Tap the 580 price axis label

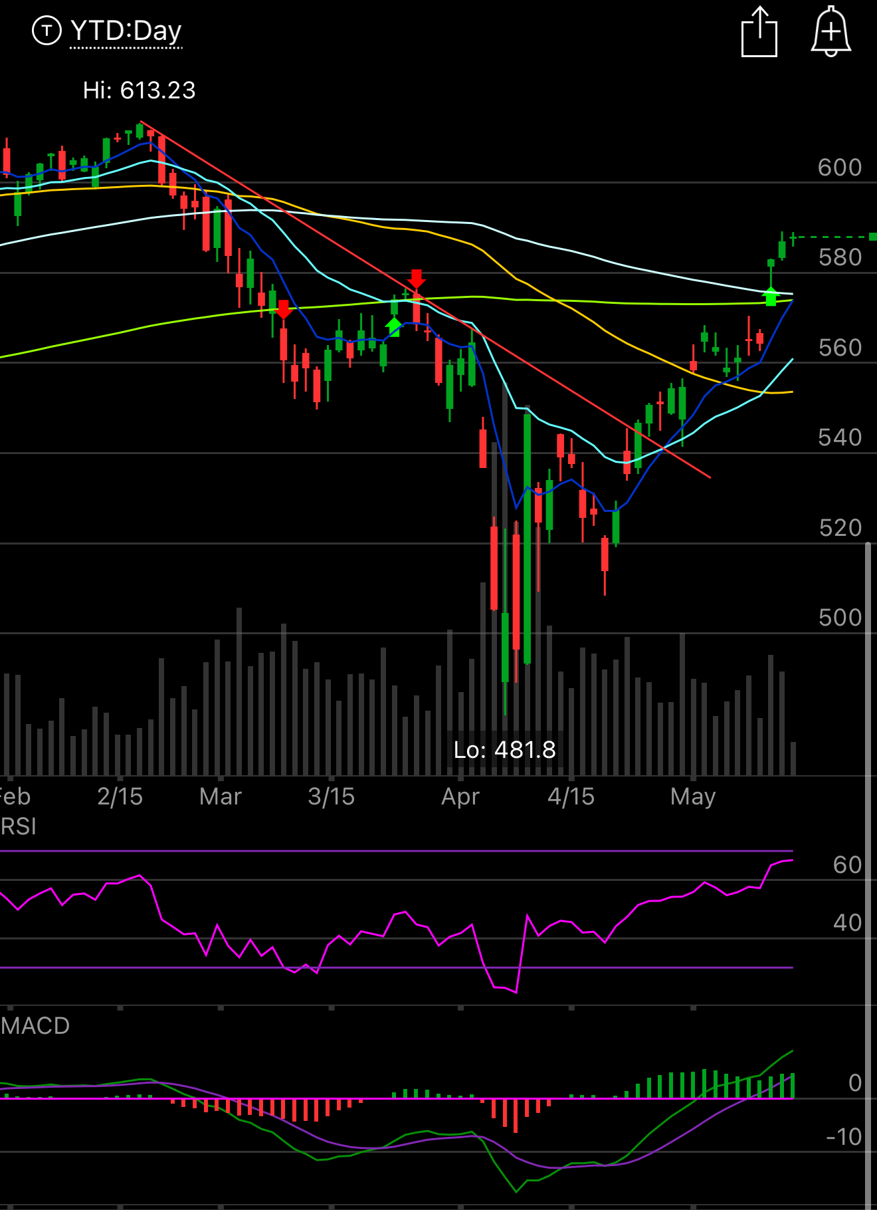click(840, 257)
